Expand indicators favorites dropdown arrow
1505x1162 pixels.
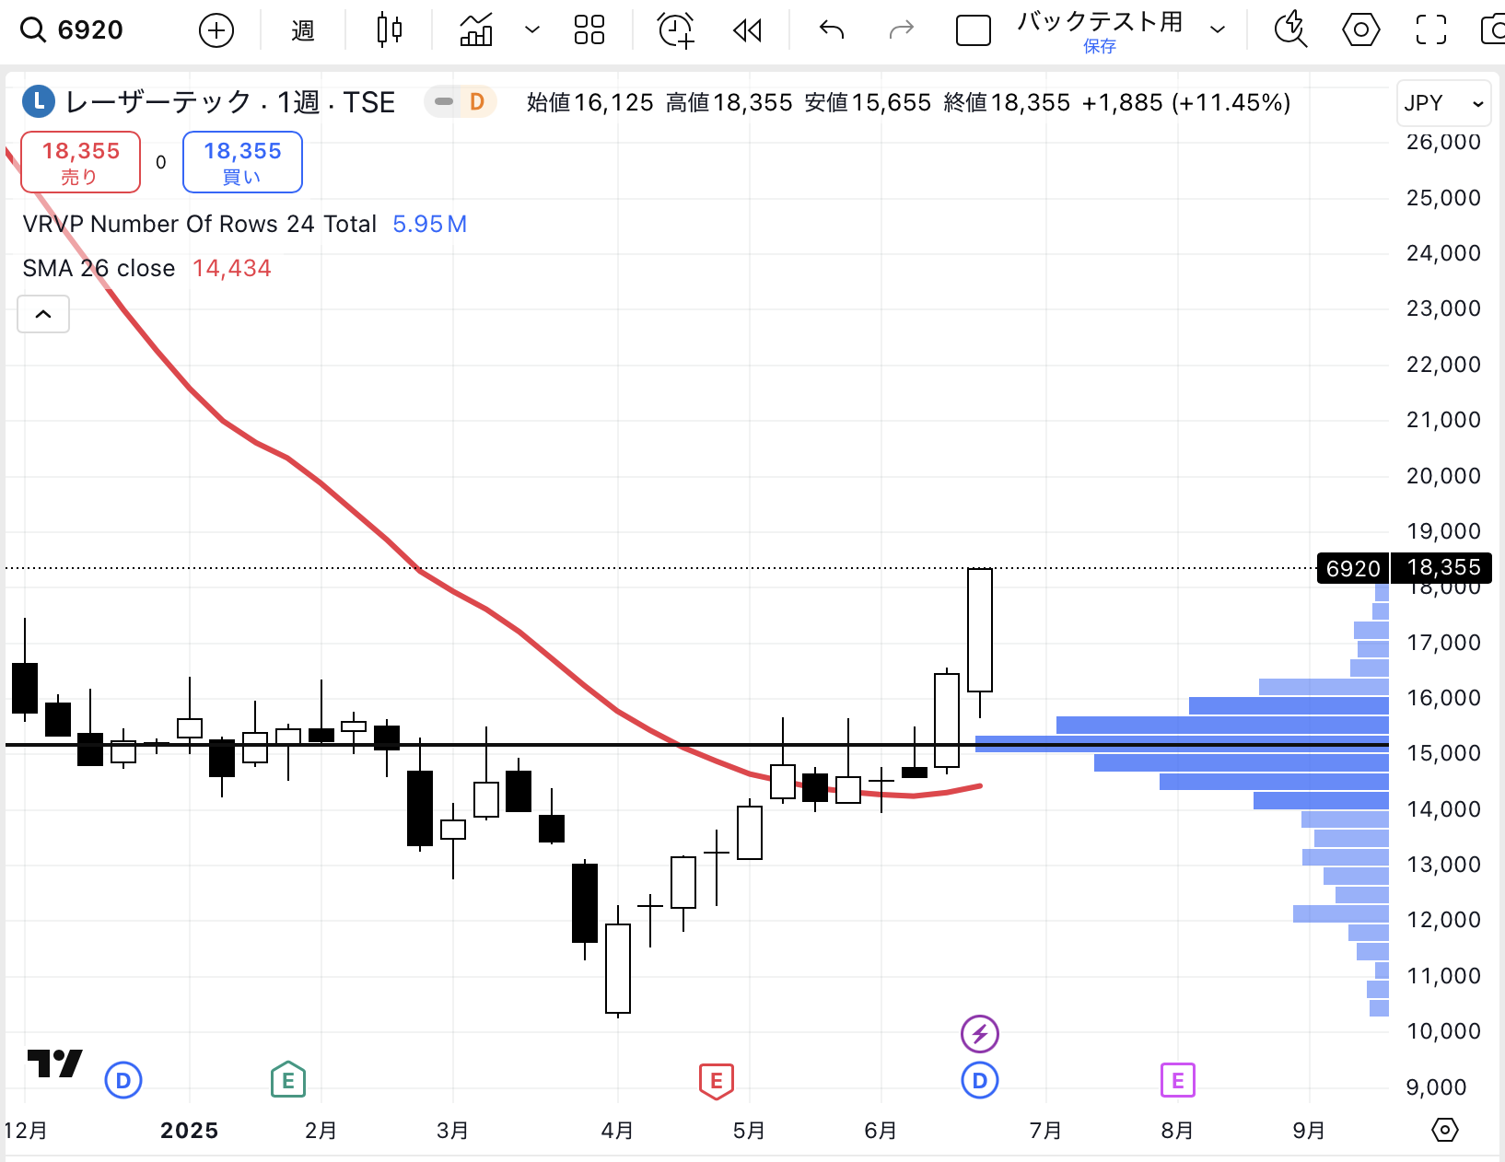532,30
